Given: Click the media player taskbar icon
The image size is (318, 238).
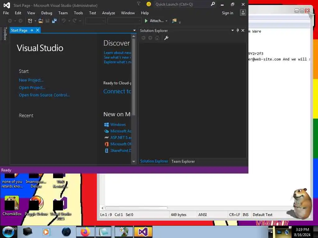Looking at the screenshot, I should [46, 232].
